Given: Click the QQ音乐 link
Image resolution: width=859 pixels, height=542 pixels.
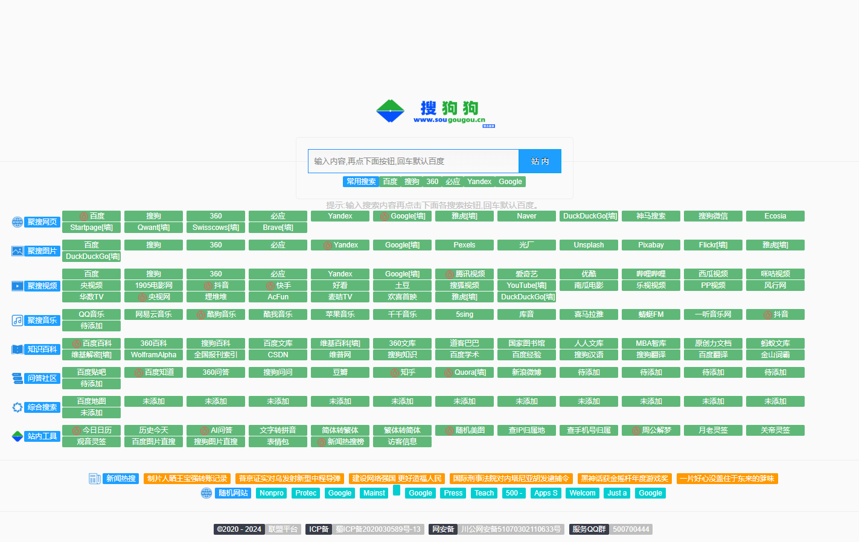Looking at the screenshot, I should [x=91, y=314].
